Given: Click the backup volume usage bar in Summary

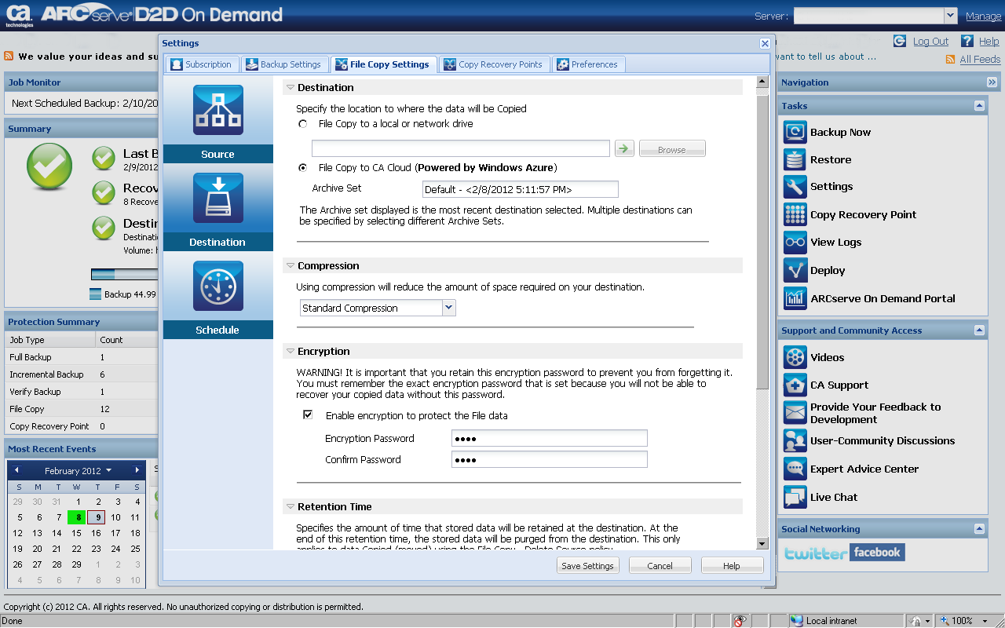Looking at the screenshot, I should click(124, 275).
